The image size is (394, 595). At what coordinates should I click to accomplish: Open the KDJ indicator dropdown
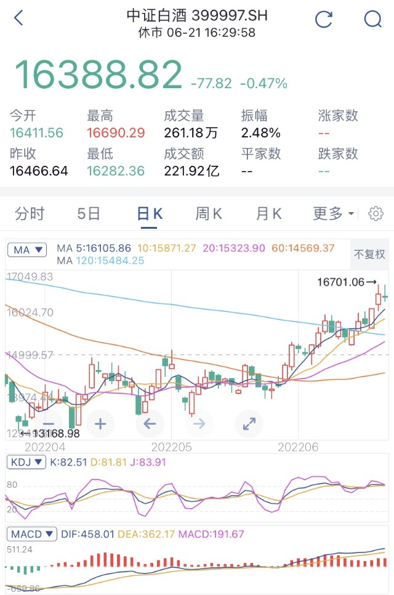(x=29, y=462)
